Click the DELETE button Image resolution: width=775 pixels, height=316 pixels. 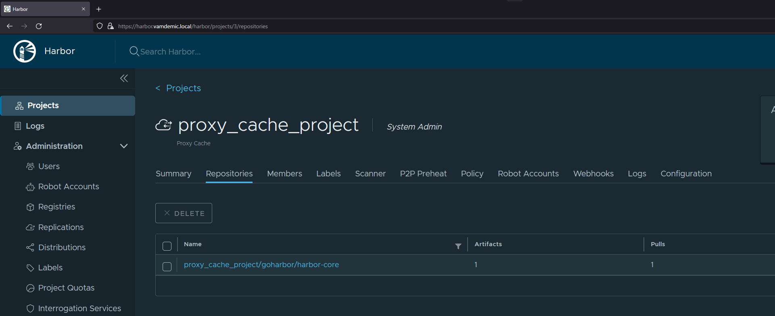tap(184, 213)
